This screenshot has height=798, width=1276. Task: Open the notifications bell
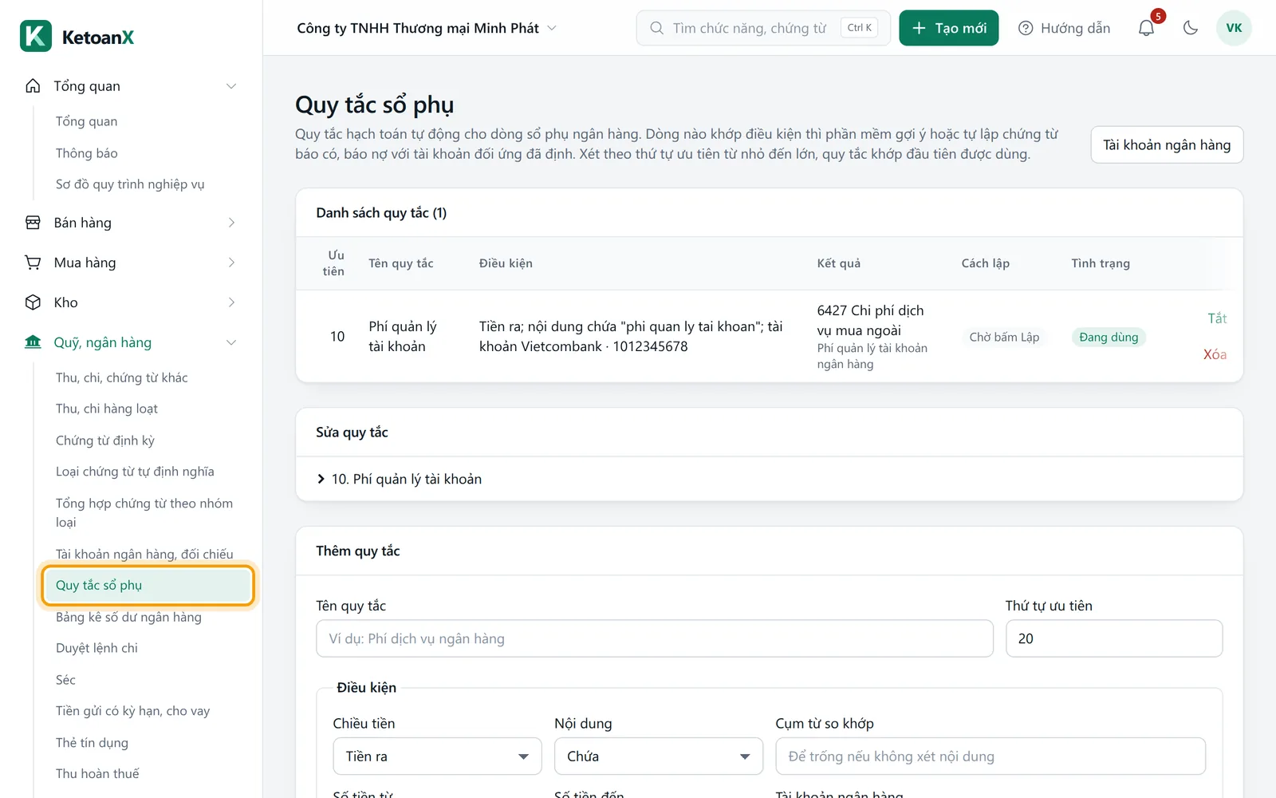click(x=1146, y=28)
